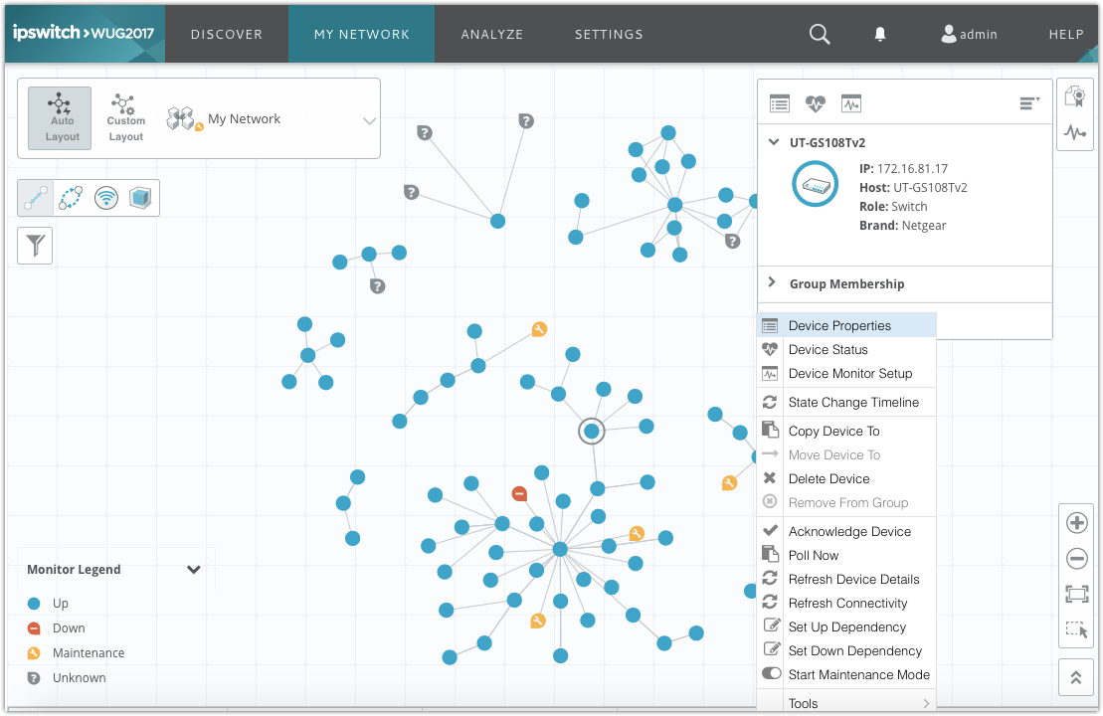Click the admin user account
Viewport: 1103px width, 716px height.
coord(969,34)
